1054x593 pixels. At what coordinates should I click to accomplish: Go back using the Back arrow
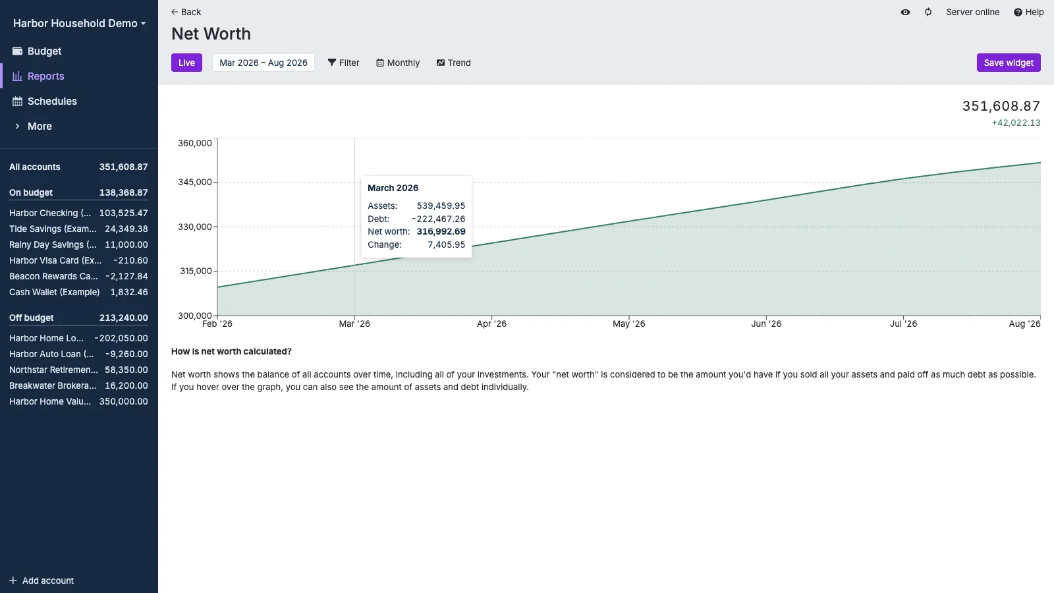[x=186, y=12]
